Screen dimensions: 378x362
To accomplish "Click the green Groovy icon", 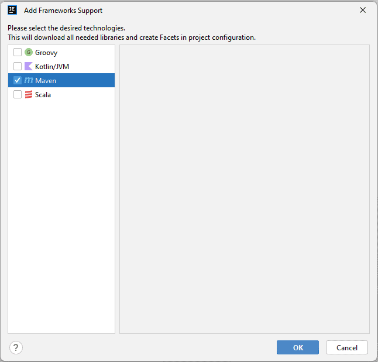I will [x=29, y=52].
